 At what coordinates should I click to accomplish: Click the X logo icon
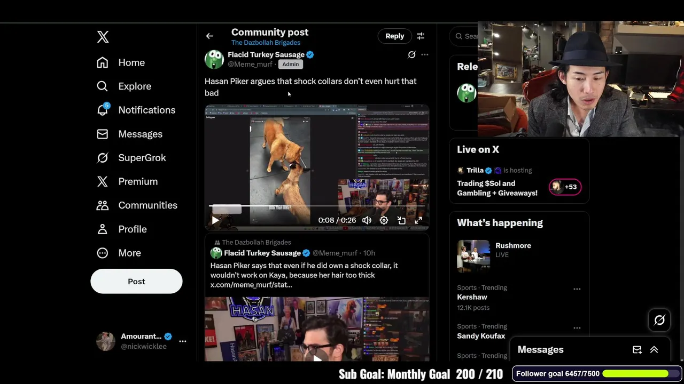103,37
